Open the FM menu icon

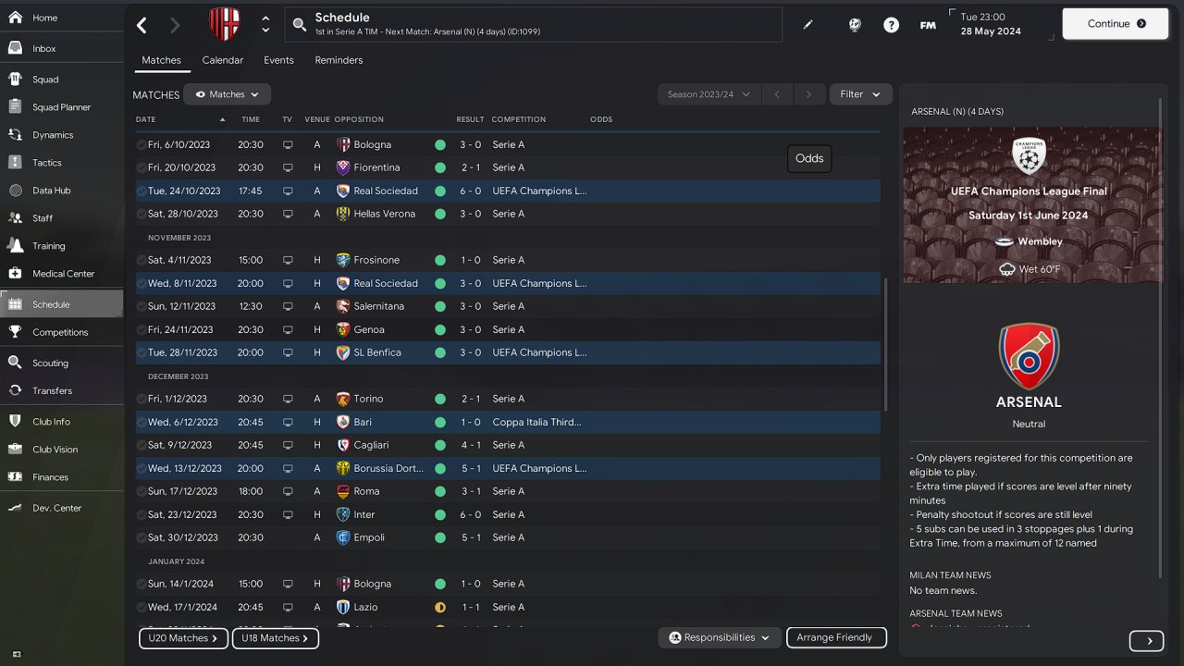click(928, 25)
